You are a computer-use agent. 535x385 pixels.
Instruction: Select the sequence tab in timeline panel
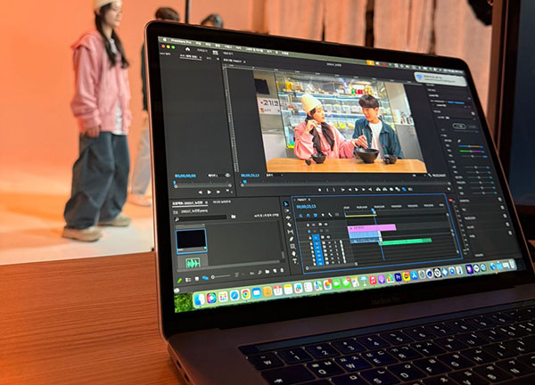pos(303,199)
